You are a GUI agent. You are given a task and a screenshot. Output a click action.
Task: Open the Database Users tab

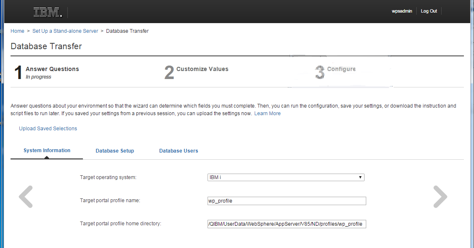point(178,151)
